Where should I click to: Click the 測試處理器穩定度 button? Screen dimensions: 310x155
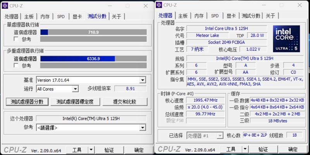[75, 102]
